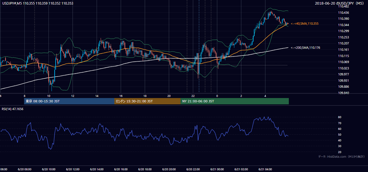This screenshot has width=368, height=172.
Task: Select the 東京 08:00-15:30 JST session bar
Action: tap(69, 101)
